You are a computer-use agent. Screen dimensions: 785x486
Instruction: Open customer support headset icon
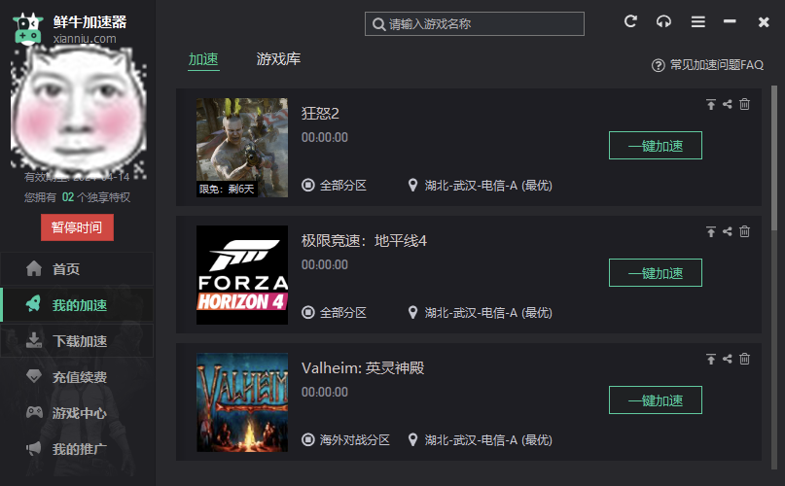pos(663,21)
